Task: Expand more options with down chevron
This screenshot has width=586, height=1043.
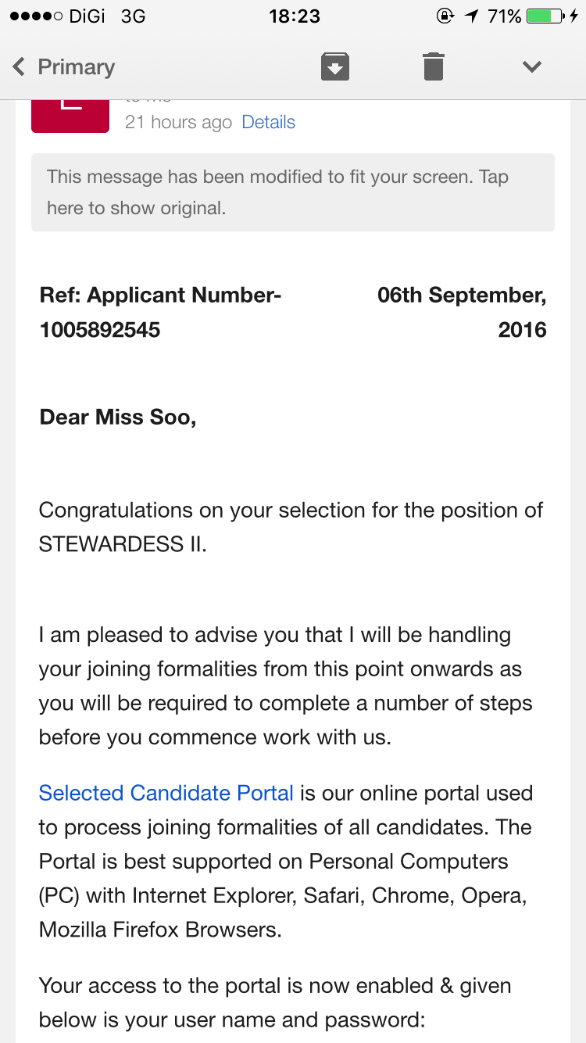Action: click(x=532, y=66)
